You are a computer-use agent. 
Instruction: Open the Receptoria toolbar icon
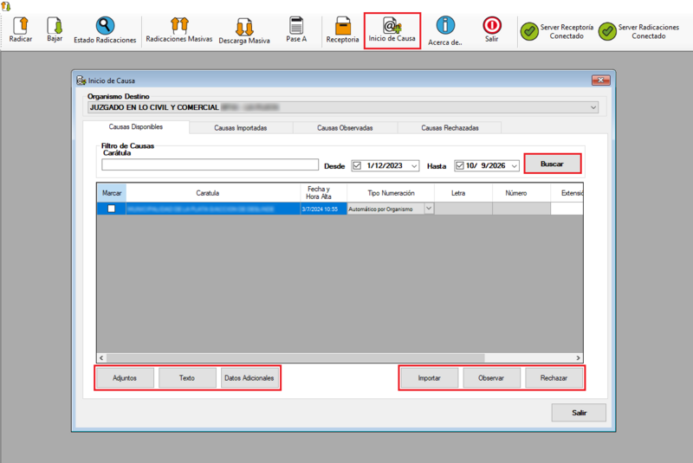click(x=342, y=26)
